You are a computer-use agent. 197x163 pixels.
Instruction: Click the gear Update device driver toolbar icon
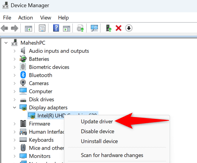80,28
